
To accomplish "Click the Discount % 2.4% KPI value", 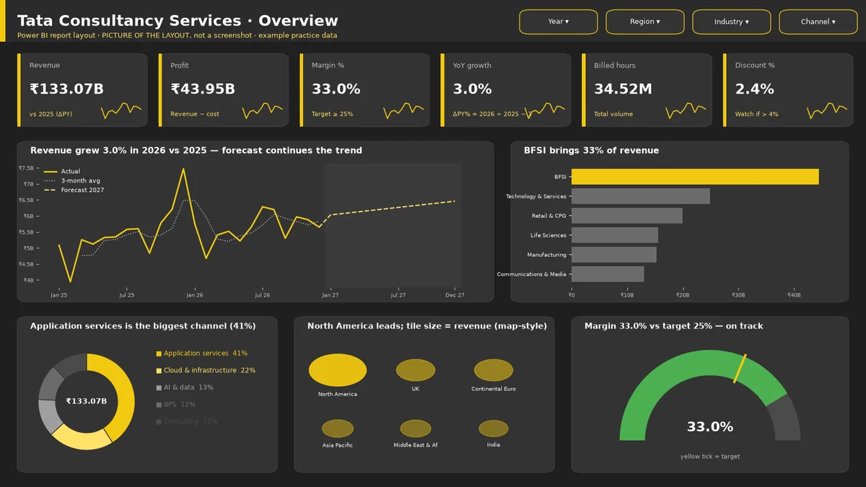I will tap(754, 89).
